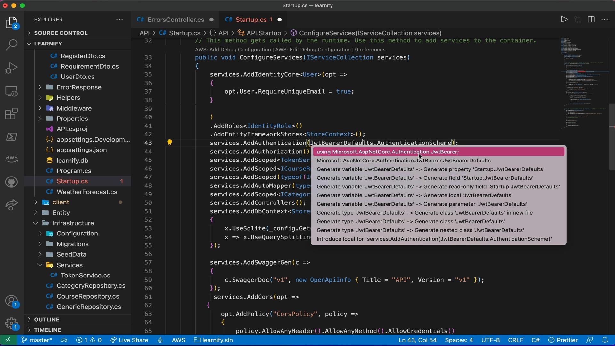Expand the Services folder tree
Screen dimensions: 615x346
pos(39,264)
